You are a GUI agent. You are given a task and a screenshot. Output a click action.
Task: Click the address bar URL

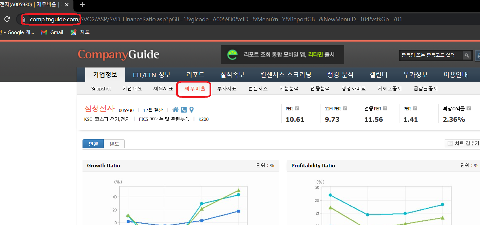(x=216, y=19)
